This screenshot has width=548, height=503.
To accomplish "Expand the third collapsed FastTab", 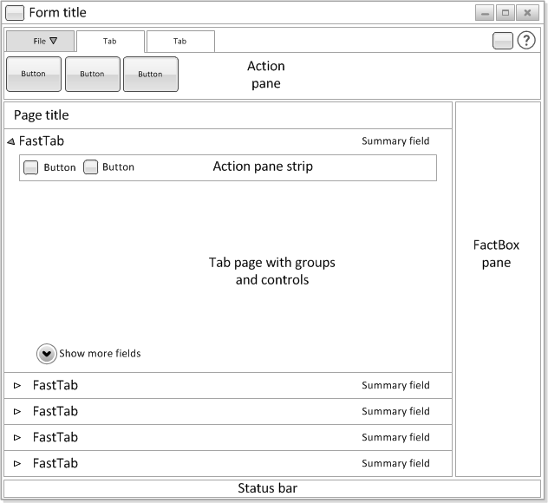I will coord(17,437).
